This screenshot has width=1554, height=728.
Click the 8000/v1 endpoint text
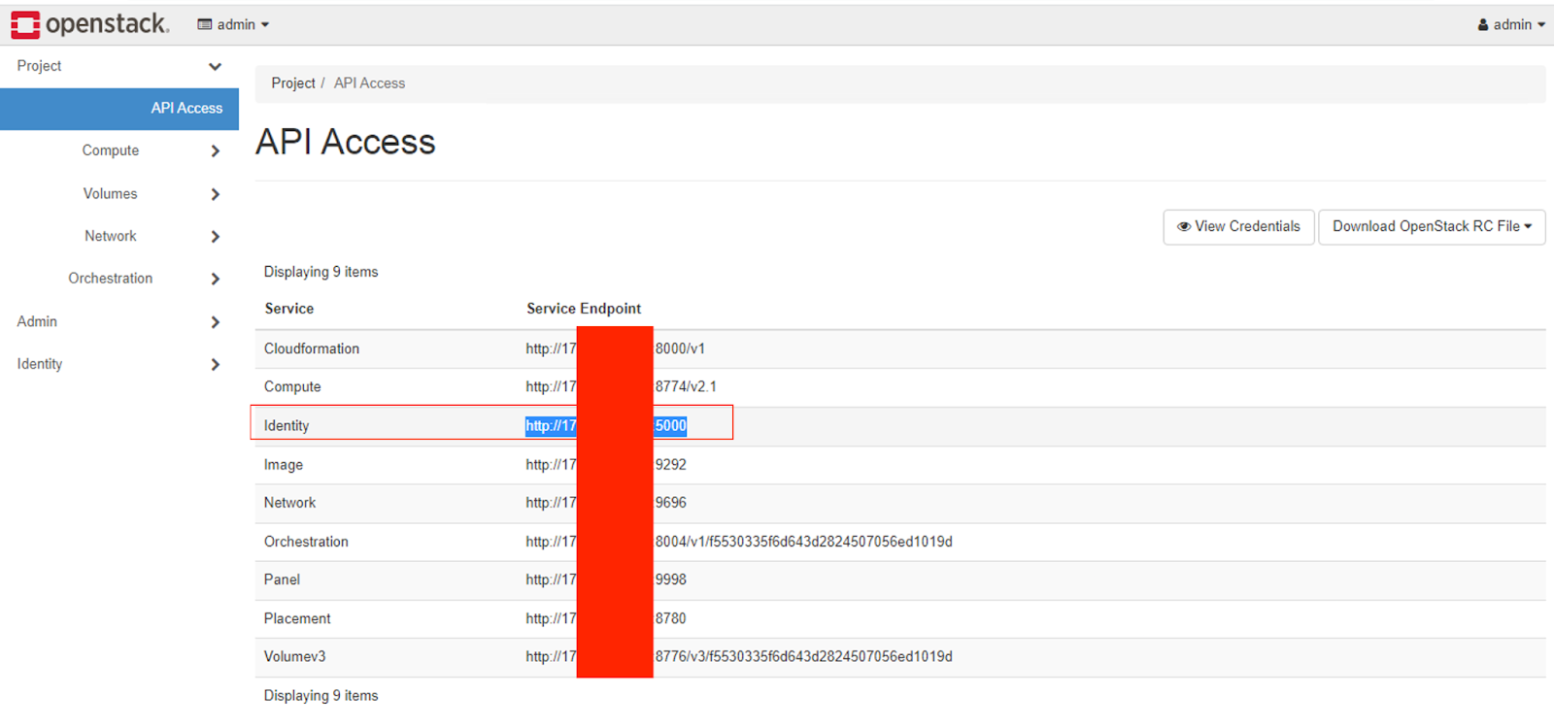point(680,348)
